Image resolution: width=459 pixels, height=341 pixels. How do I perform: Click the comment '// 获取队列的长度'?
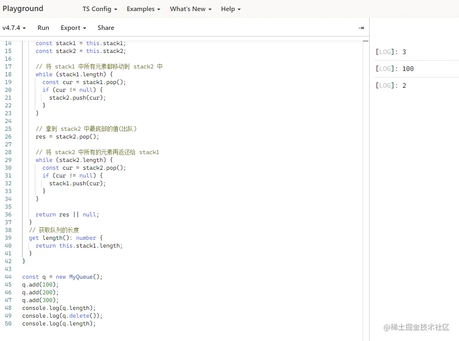54,230
